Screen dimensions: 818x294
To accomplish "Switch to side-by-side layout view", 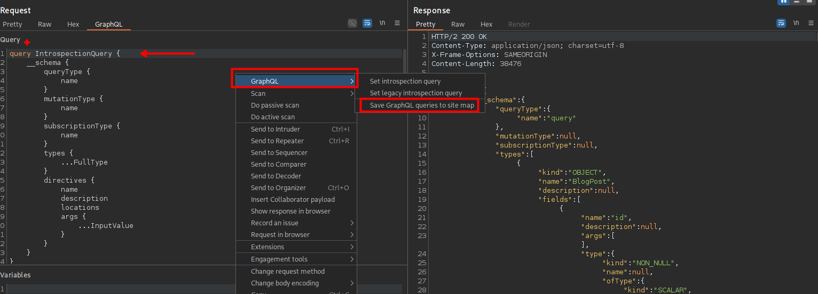I will pyautogui.click(x=783, y=2).
